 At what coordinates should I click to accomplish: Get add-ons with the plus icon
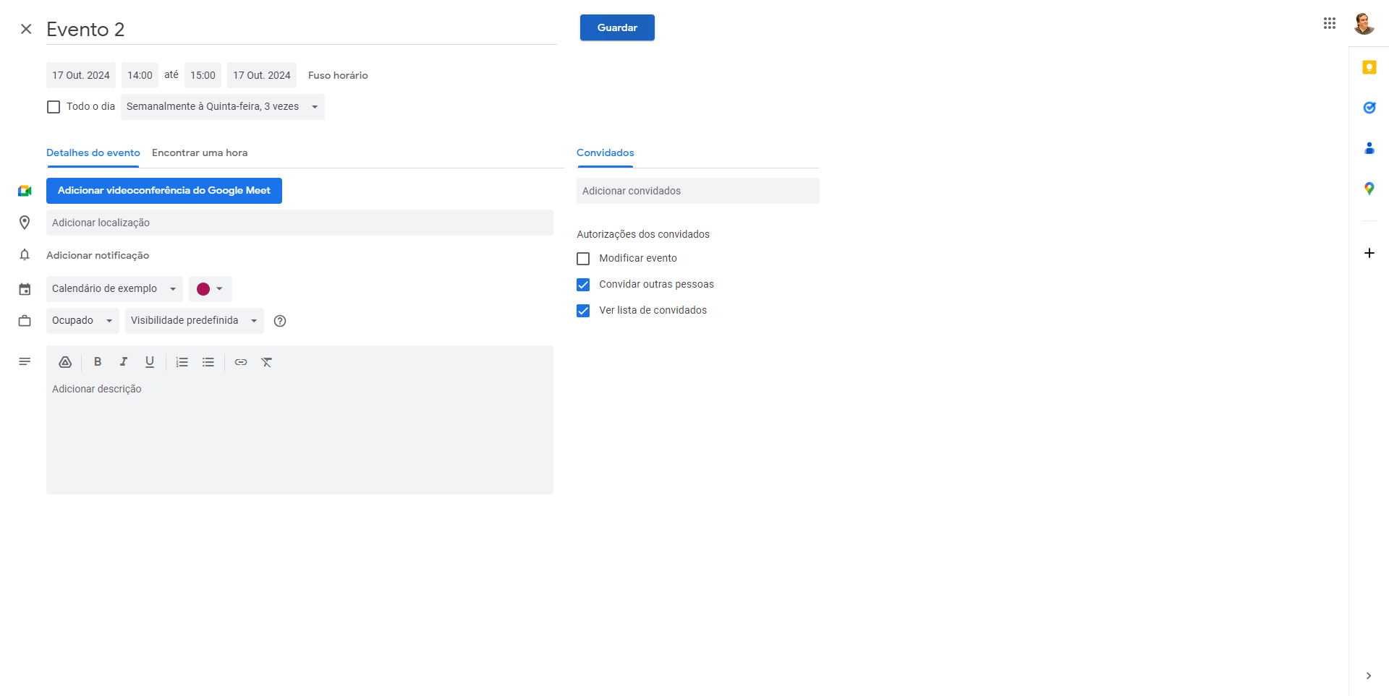pyautogui.click(x=1369, y=253)
